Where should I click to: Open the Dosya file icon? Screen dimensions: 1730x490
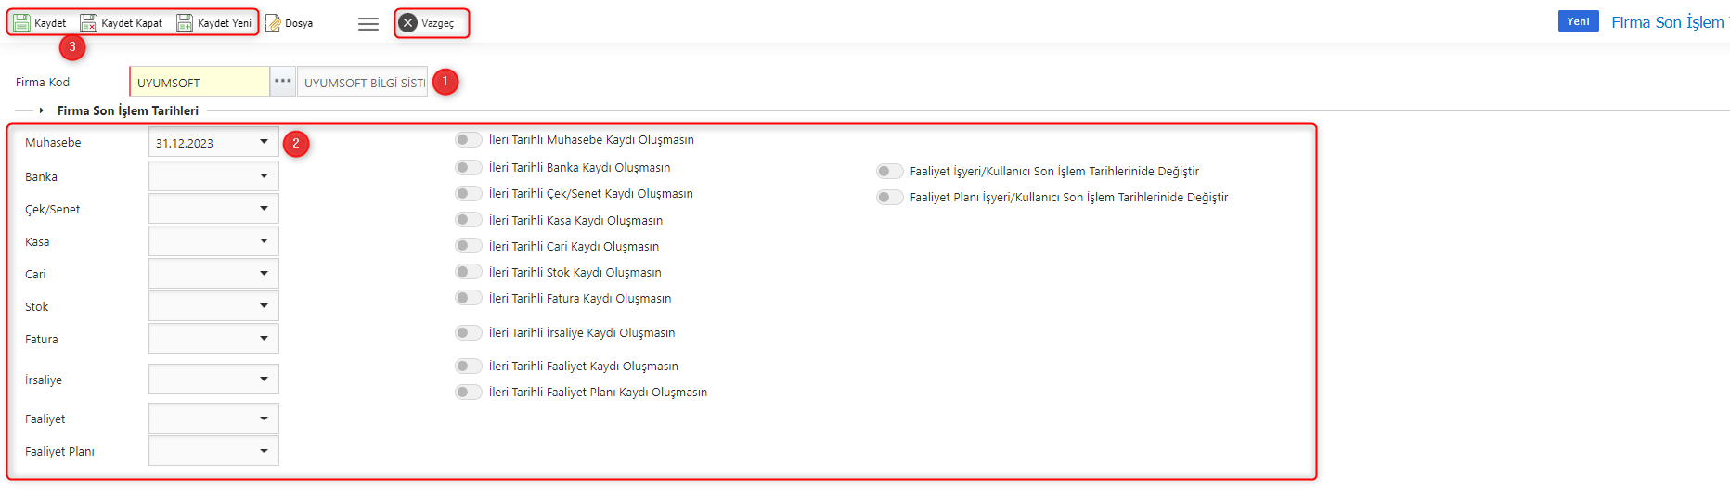pos(273,23)
